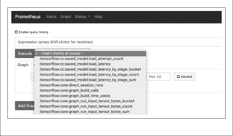Open the Help page

pyautogui.click(x=98, y=17)
